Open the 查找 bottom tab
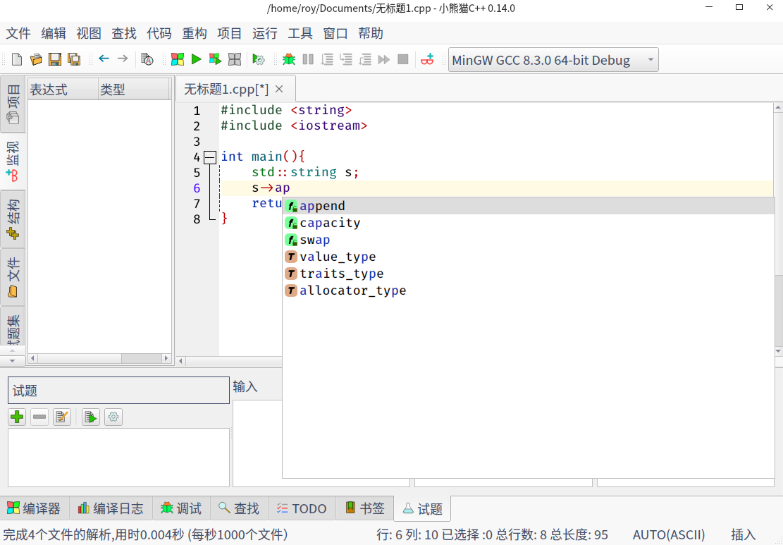 click(239, 508)
